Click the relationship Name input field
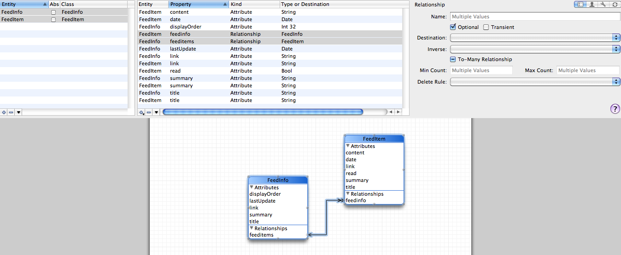Image resolution: width=621 pixels, height=255 pixels. click(x=535, y=17)
